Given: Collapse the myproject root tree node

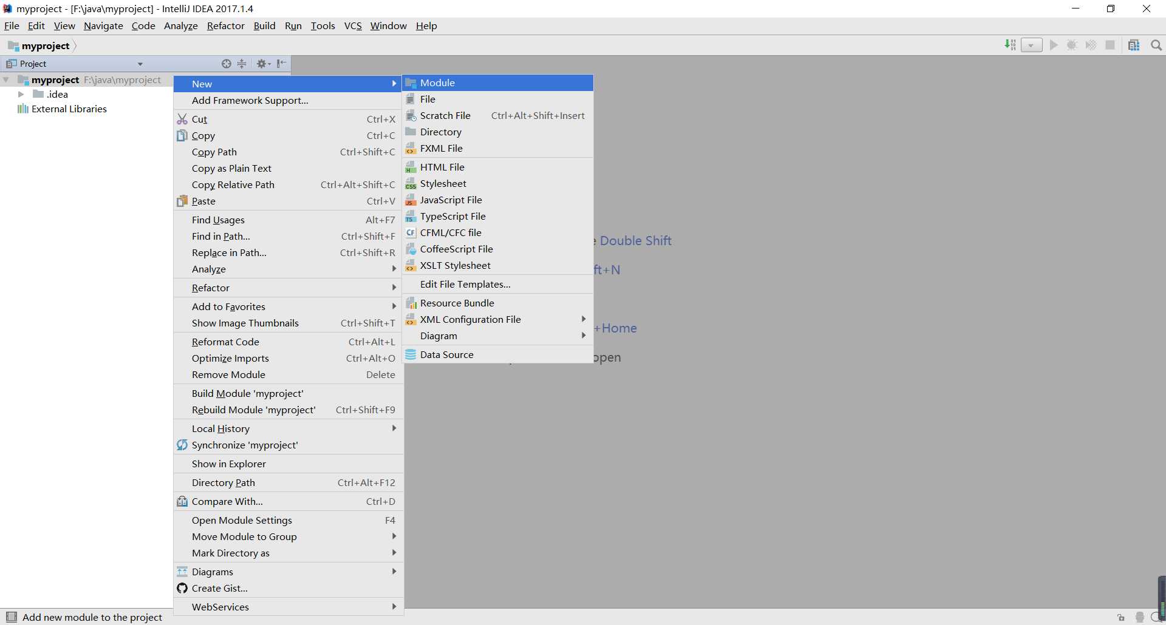Looking at the screenshot, I should tap(6, 80).
